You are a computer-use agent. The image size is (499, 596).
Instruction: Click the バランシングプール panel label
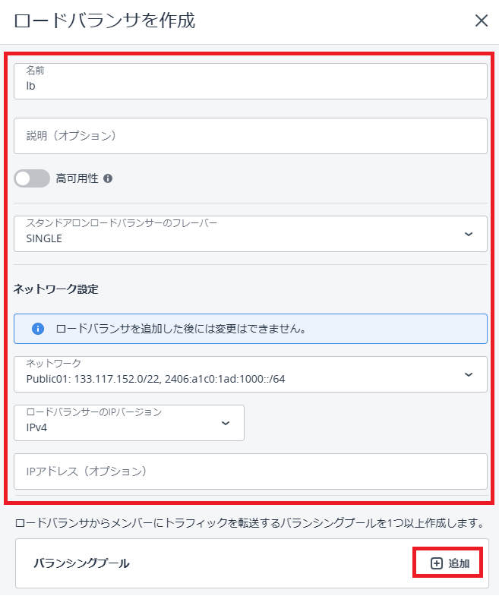pyautogui.click(x=81, y=563)
